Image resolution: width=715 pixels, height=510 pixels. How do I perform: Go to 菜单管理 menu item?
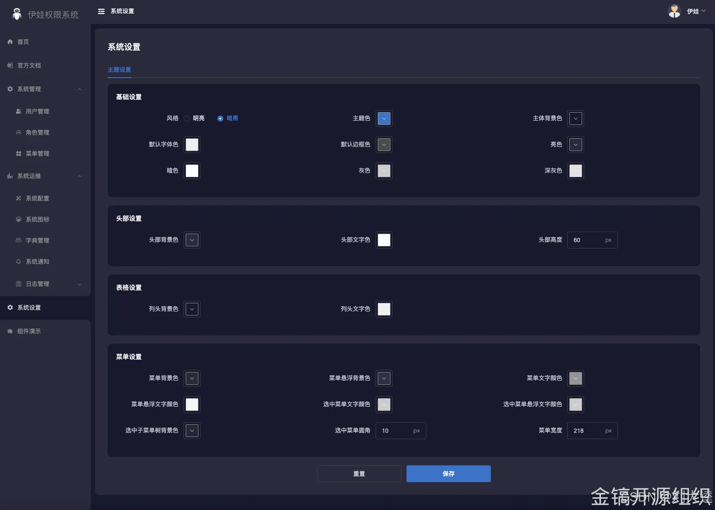coord(46,154)
